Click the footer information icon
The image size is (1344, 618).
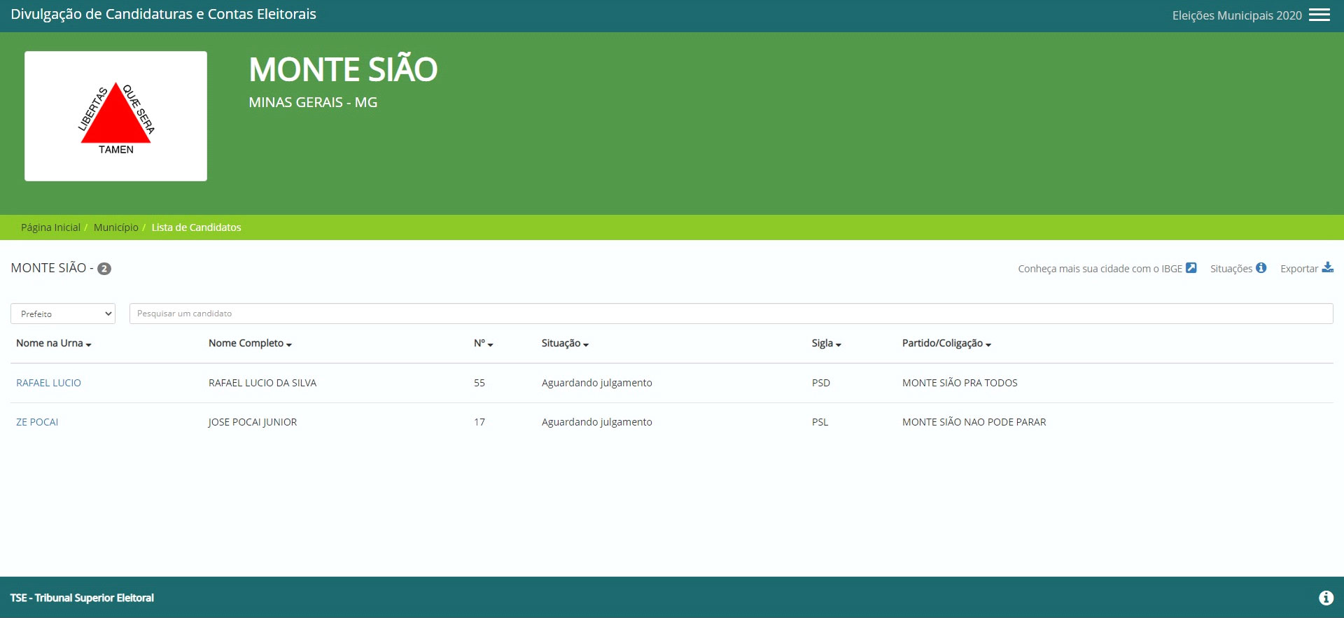tap(1326, 598)
